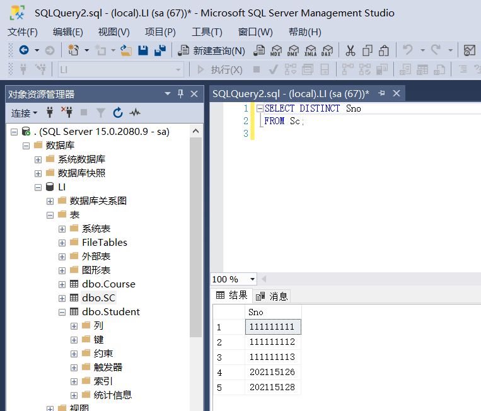Click the new project icon
Viewport: 481px width, 411px height.
coord(74,50)
